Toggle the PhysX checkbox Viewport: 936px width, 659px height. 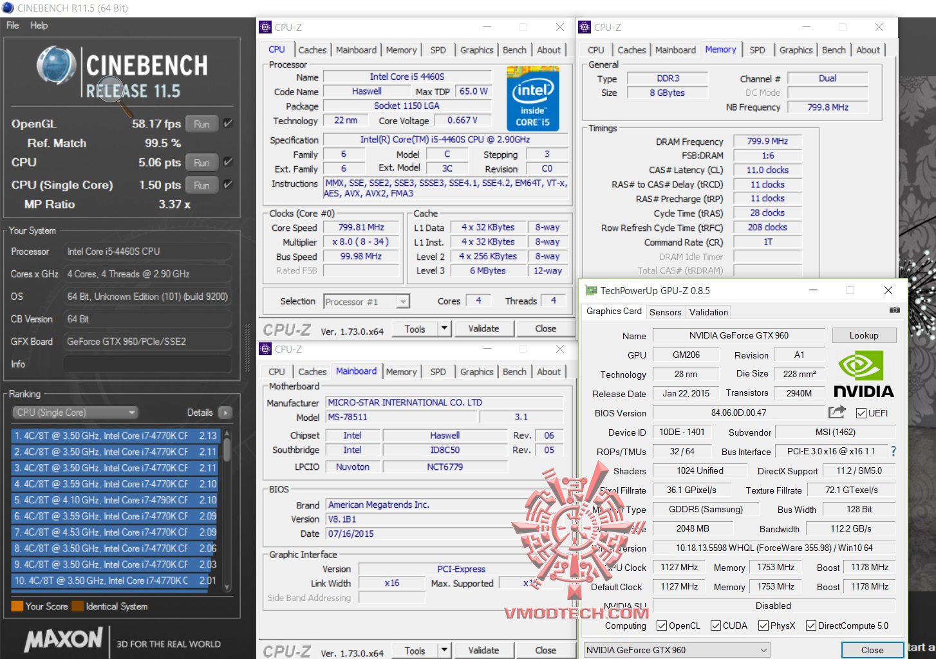tap(763, 626)
